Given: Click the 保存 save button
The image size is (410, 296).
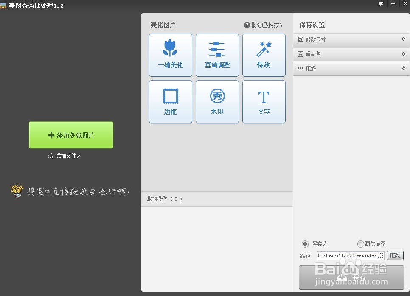Looking at the screenshot, I should pyautogui.click(x=351, y=277).
